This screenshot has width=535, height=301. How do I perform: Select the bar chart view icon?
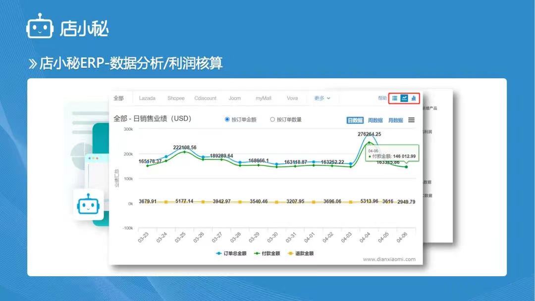click(414, 98)
